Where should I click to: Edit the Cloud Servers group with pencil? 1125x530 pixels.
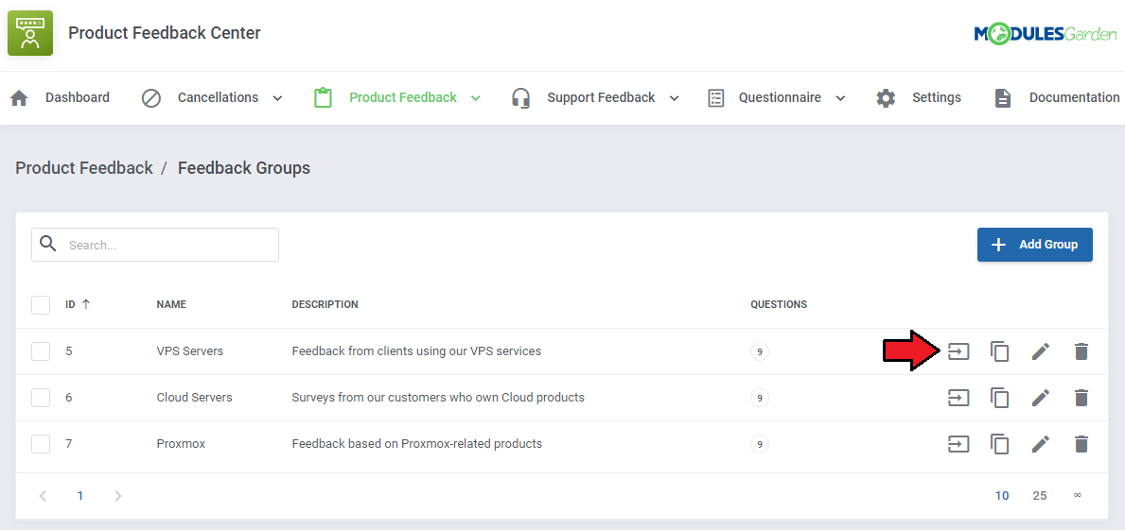pyautogui.click(x=1041, y=398)
